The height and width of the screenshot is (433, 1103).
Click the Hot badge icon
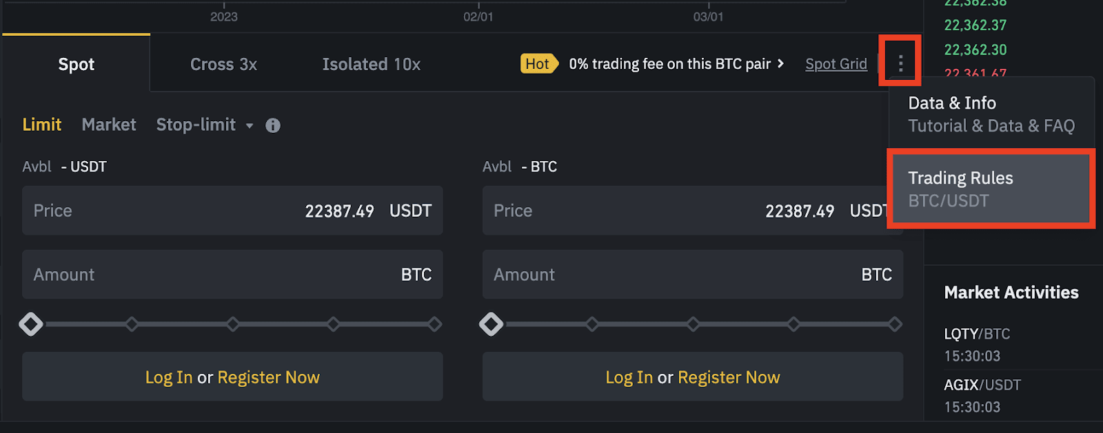point(538,64)
